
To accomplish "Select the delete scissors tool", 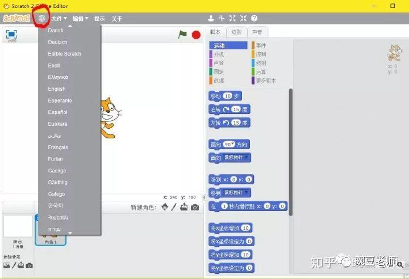I will [x=222, y=18].
